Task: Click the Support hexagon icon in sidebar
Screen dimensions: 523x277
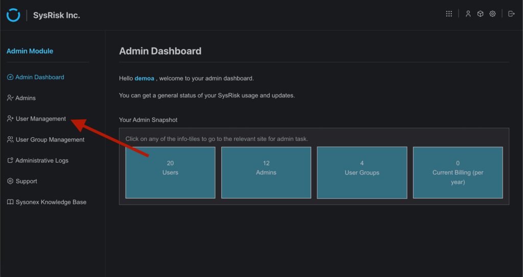Action: tap(10, 181)
